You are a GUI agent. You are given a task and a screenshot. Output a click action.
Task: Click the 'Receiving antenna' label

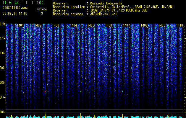[x=68, y=14]
